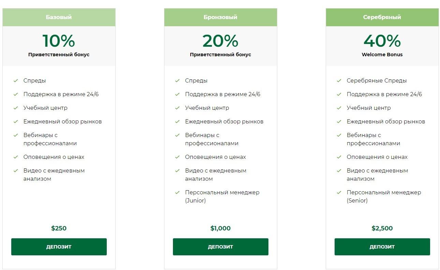The image size is (440, 270).
Task: Select the Базовый plan header
Action: 59,17
